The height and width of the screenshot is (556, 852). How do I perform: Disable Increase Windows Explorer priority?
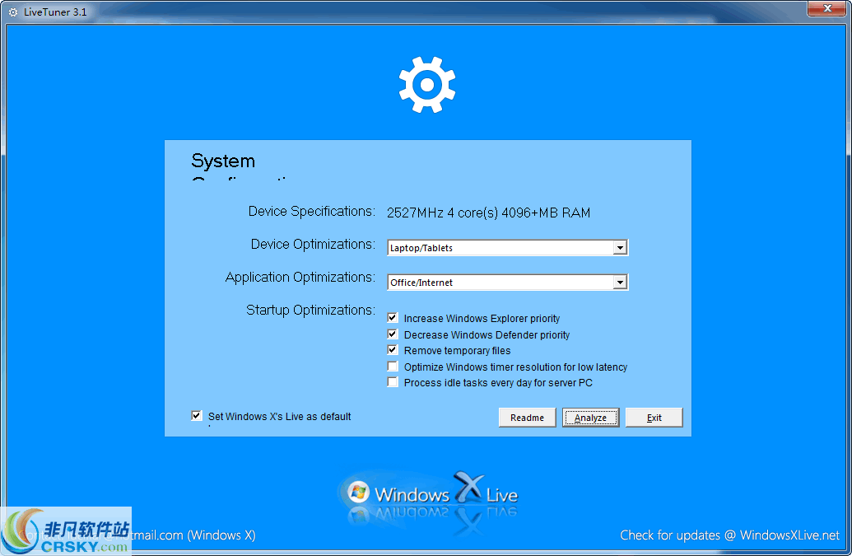tap(393, 318)
